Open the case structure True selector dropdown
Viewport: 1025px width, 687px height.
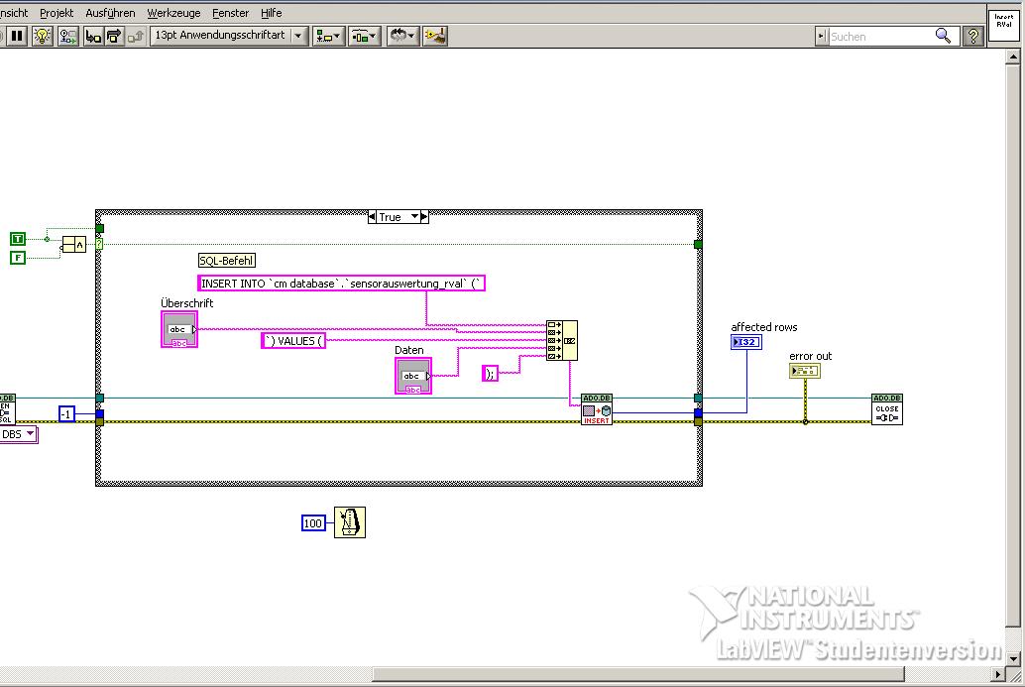point(416,217)
